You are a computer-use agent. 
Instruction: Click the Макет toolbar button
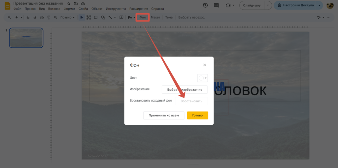(155, 18)
